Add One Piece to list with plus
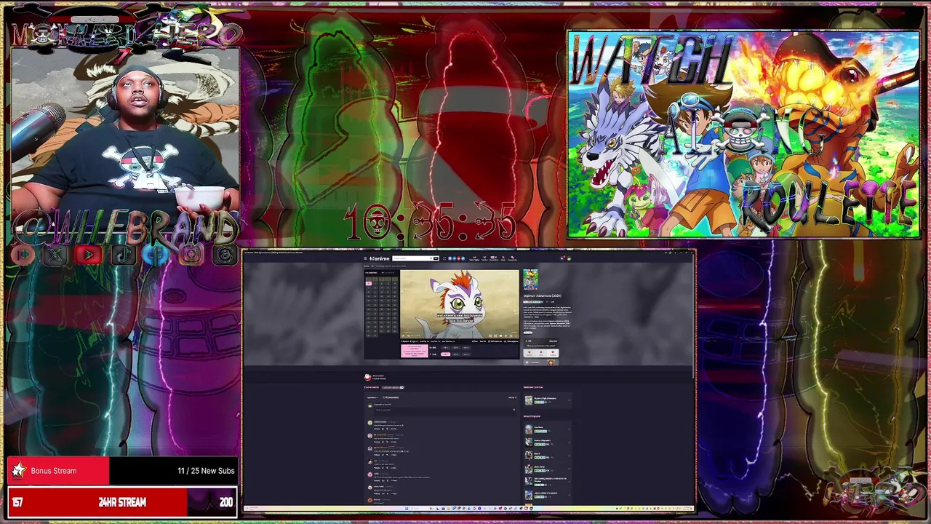Viewport: 931px width, 524px height. coord(569,429)
